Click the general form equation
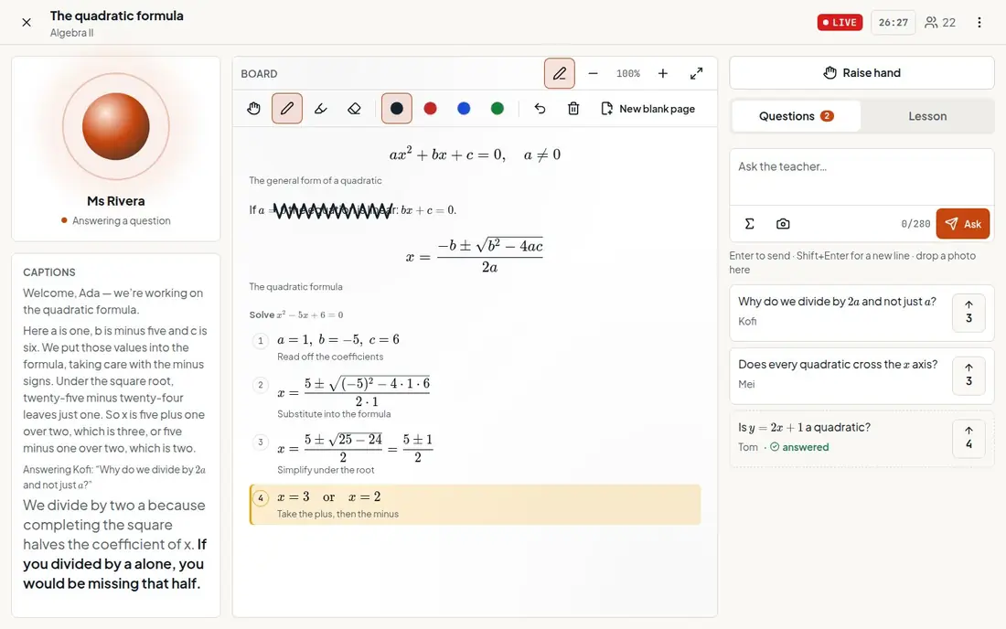Screen dimensions: 1006x629 pyautogui.click(x=475, y=155)
